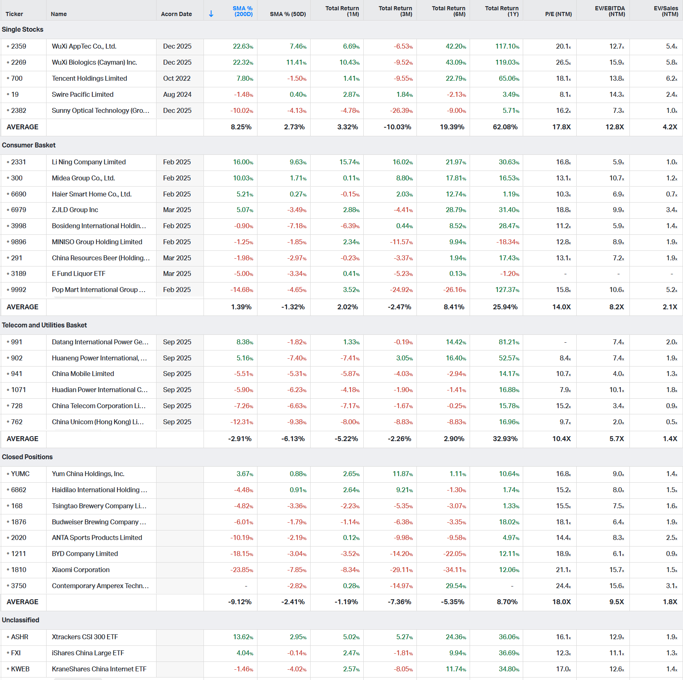Click ticker 9992 cell

pyautogui.click(x=19, y=290)
